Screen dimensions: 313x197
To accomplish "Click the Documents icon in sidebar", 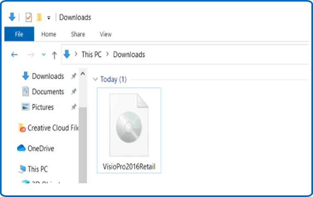I will point(25,92).
